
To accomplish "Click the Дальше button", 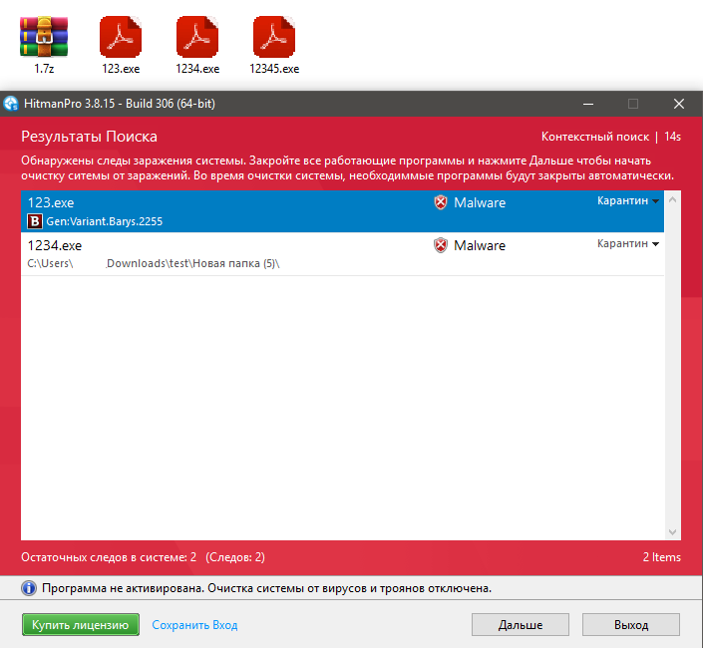I will (521, 625).
